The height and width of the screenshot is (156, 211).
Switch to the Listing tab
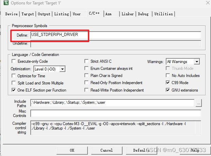pyautogui.click(x=62, y=14)
